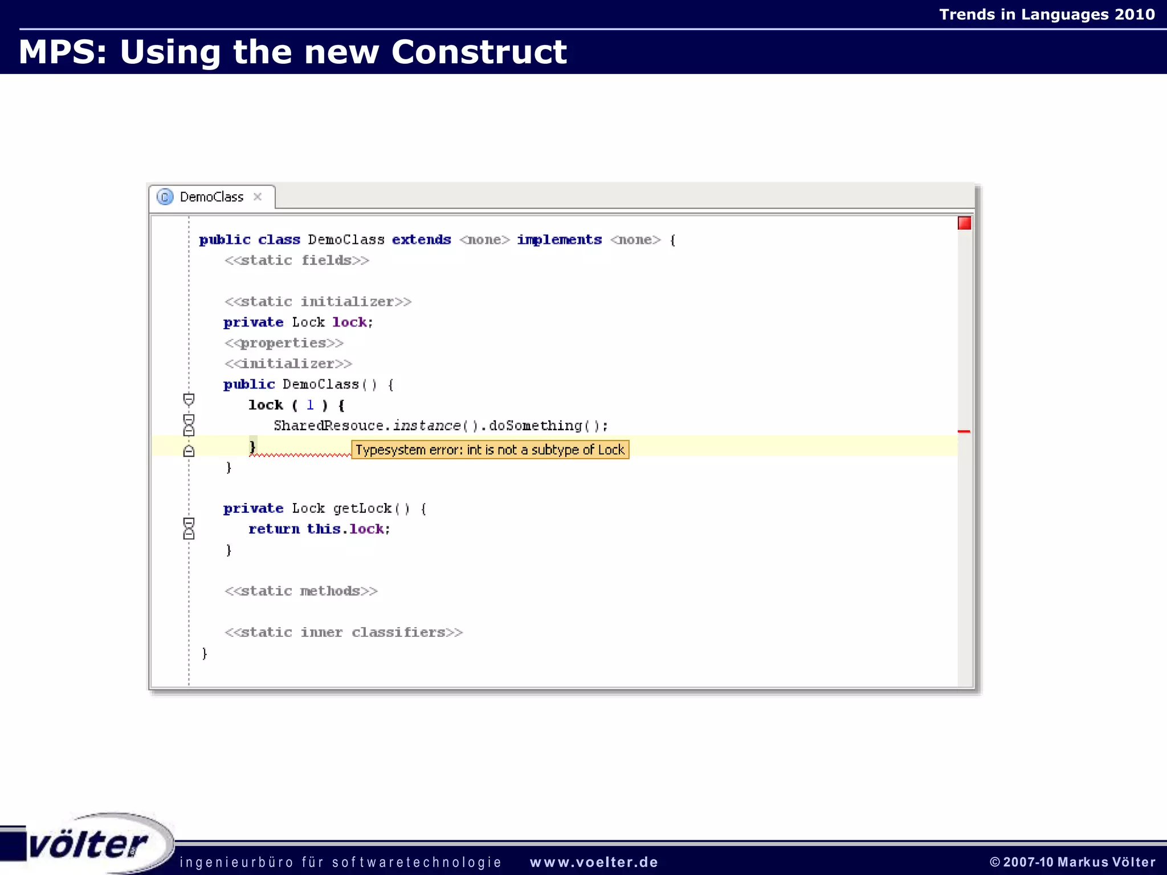Screen dimensions: 1167x875
Task: Click fold marker beside SharedResouce line
Action: (x=189, y=425)
